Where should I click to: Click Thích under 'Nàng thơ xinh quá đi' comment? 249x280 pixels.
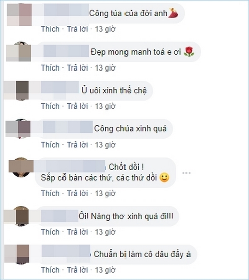coord(50,232)
